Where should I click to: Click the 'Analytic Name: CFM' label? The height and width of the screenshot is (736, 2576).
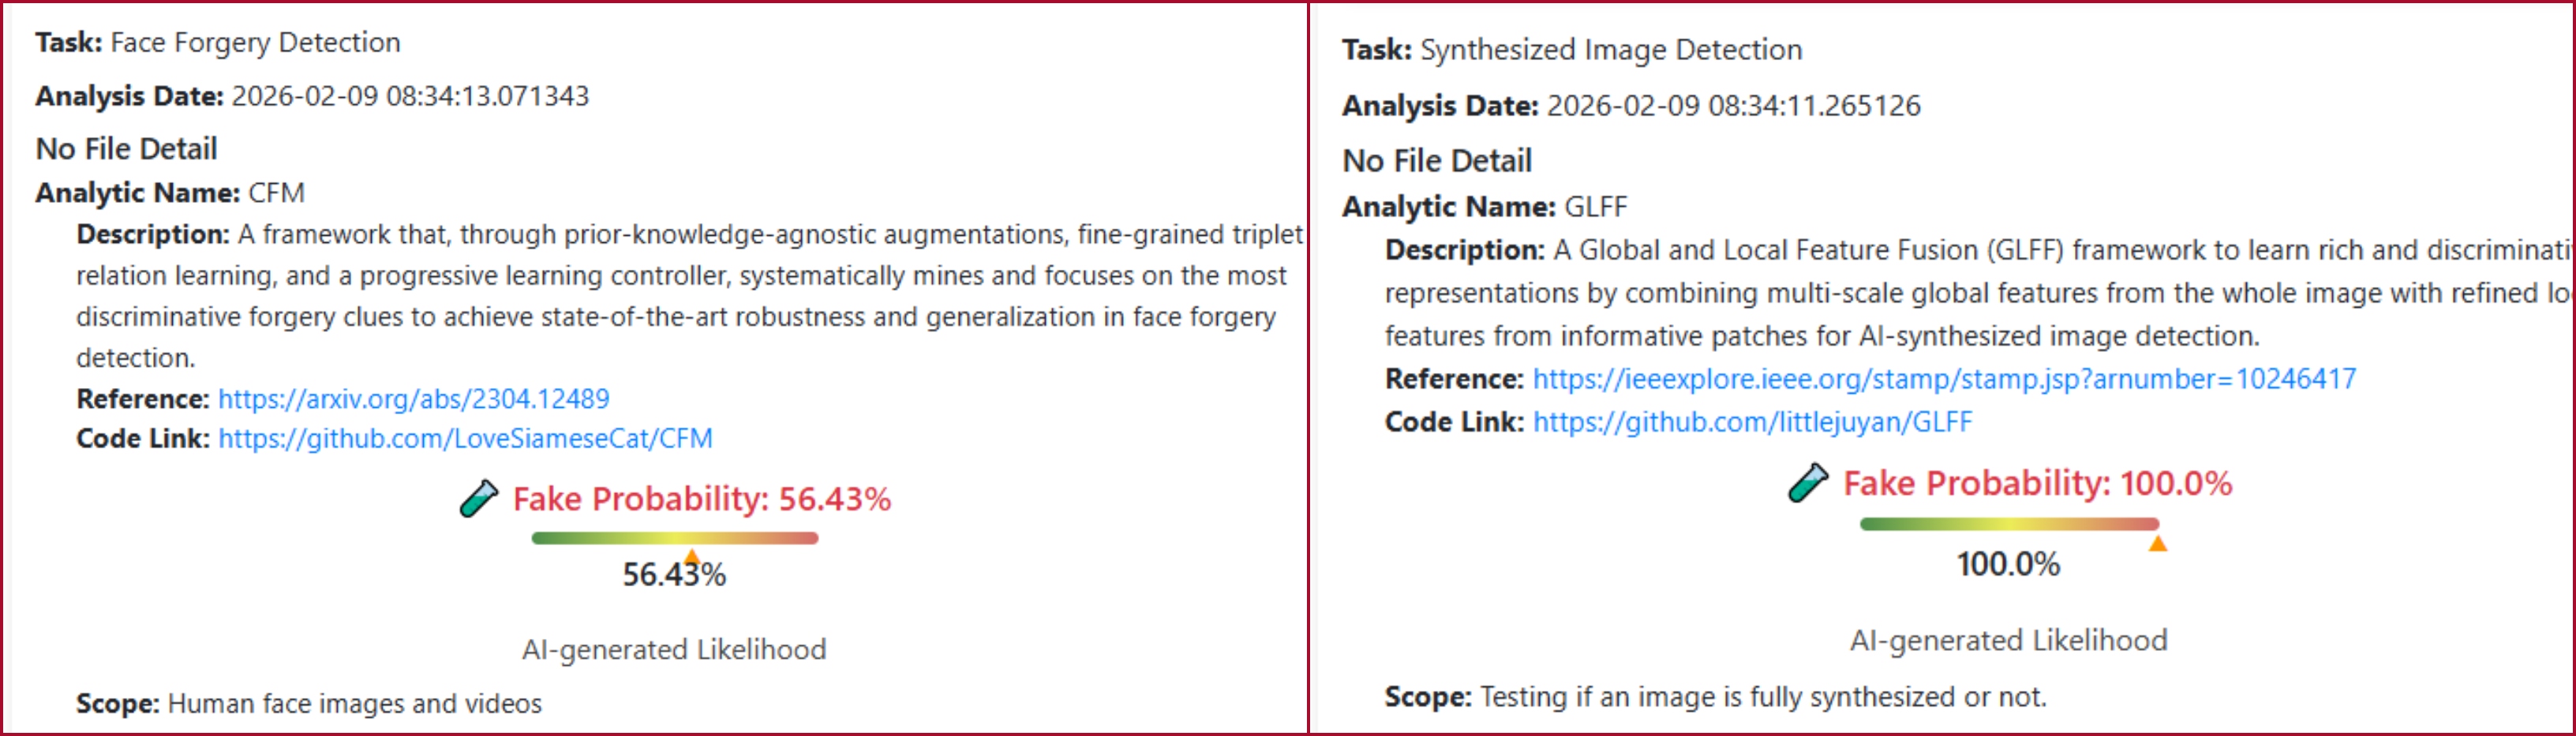(170, 193)
